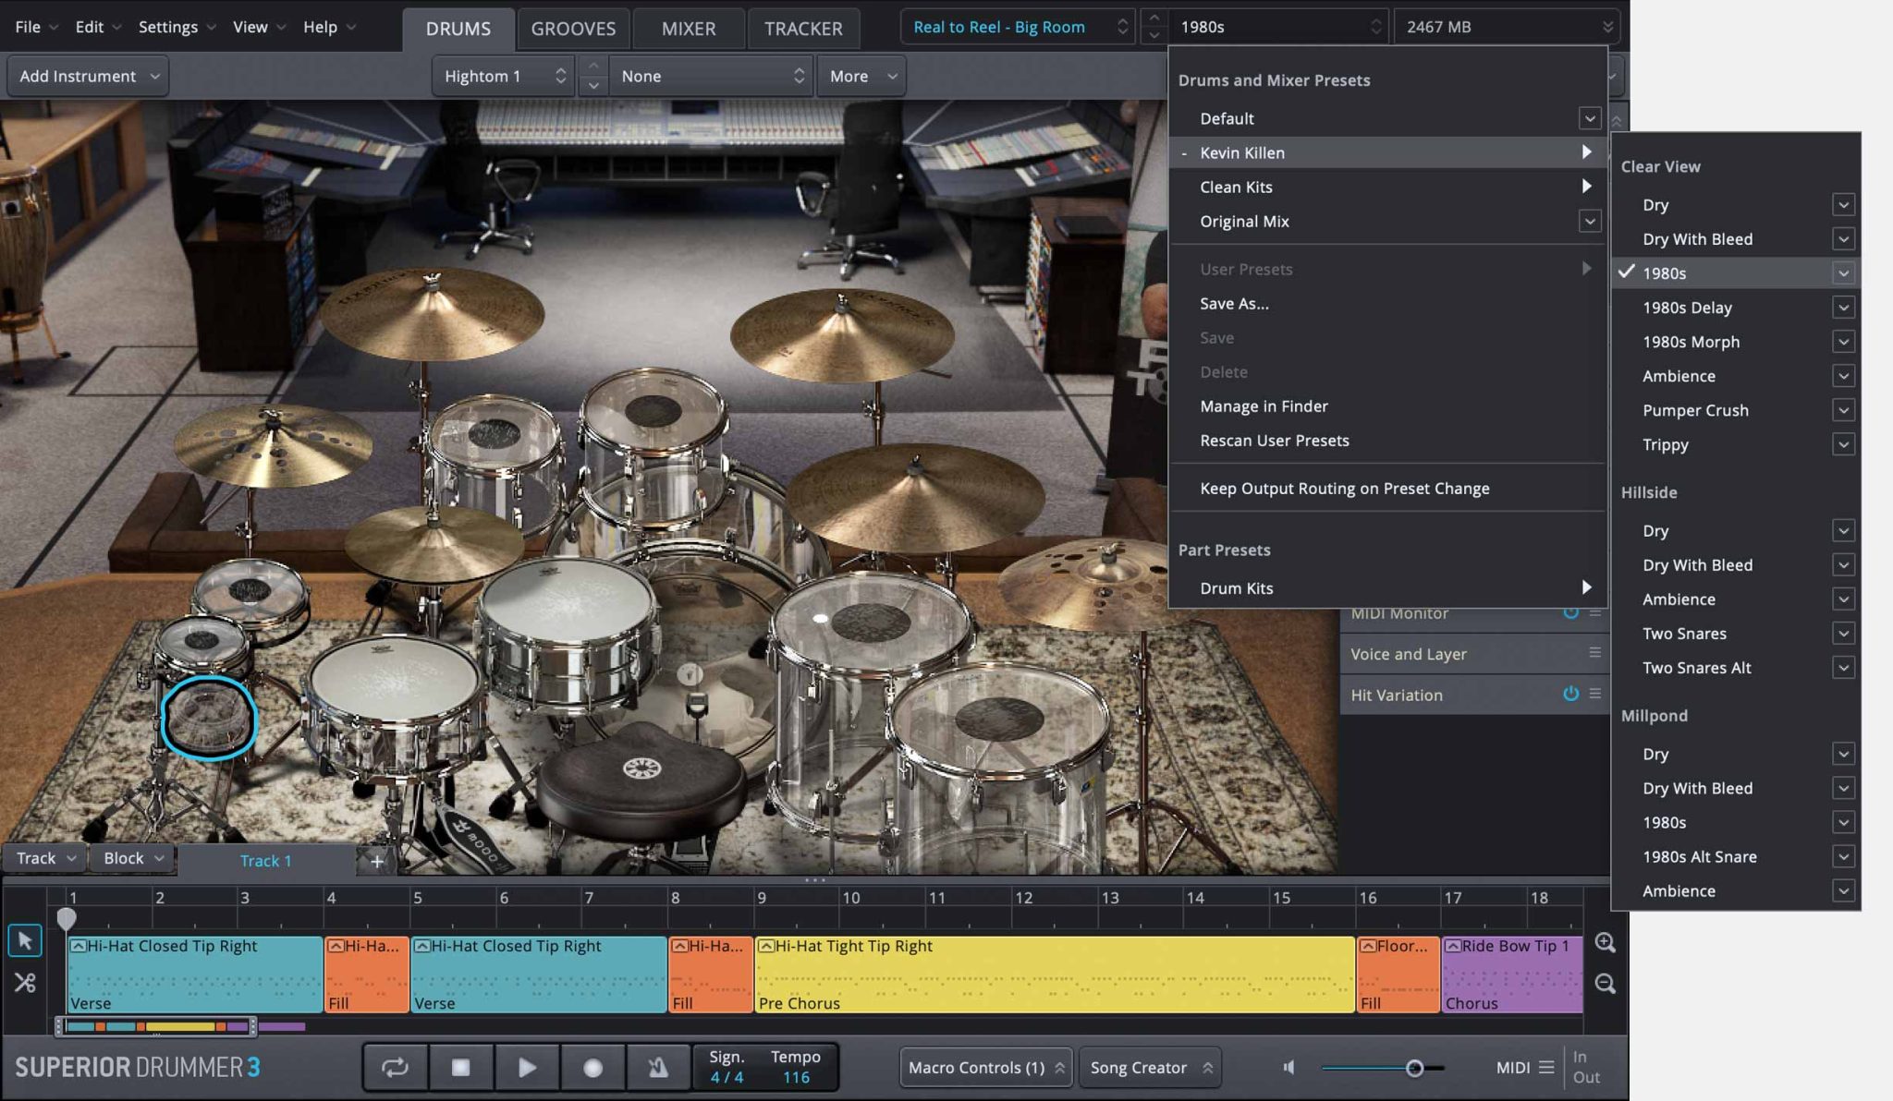Select the yellow Pre Chorus block
Image resolution: width=1893 pixels, height=1101 pixels.
[x=1055, y=974]
